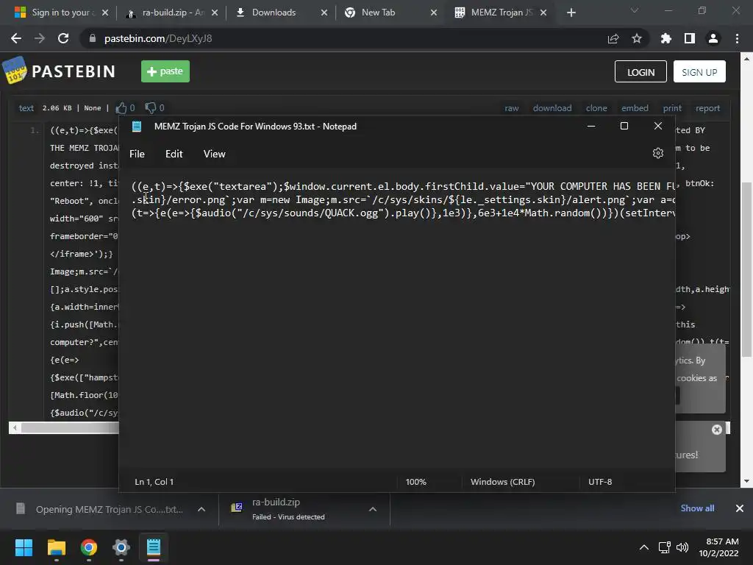Click Chrome back arrow
The width and height of the screenshot is (753, 565).
tap(16, 38)
